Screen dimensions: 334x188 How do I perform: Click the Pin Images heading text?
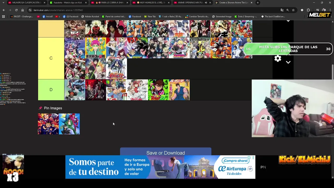point(53,108)
